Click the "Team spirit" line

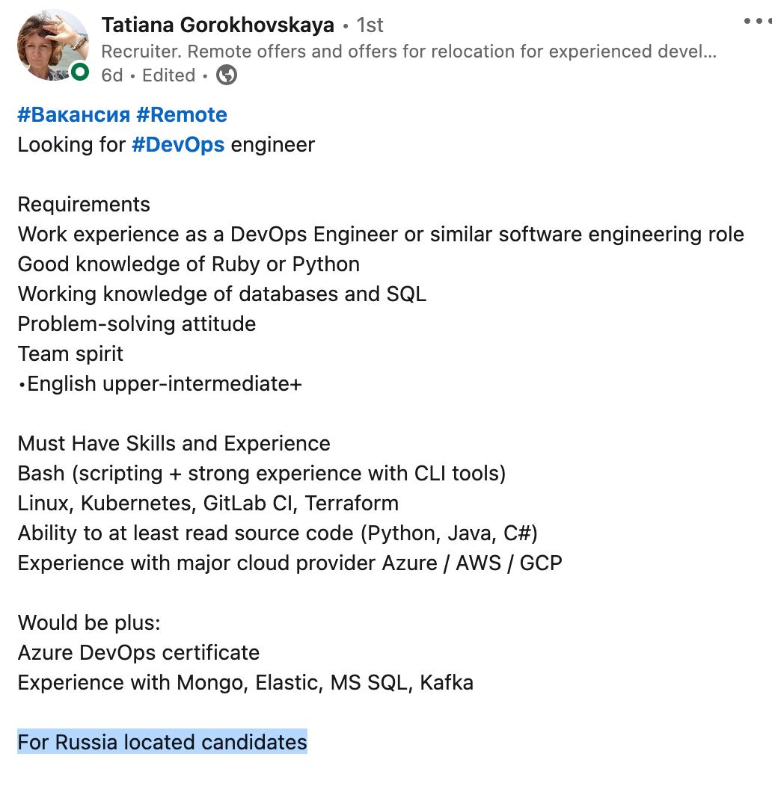(70, 354)
